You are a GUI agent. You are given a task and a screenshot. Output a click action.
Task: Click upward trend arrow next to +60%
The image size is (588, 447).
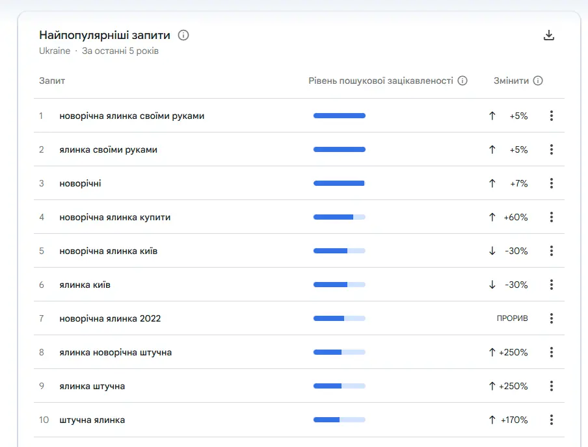click(492, 217)
